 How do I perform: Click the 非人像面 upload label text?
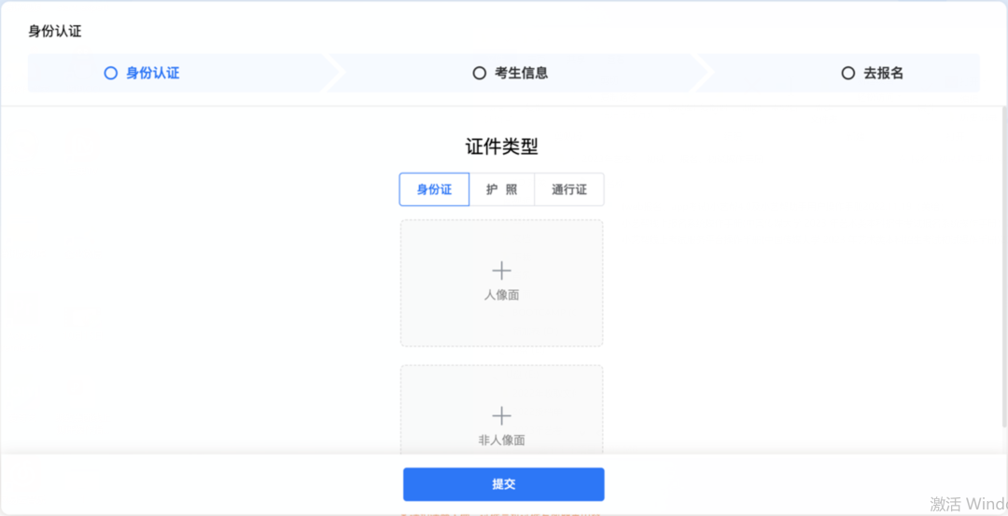point(501,440)
